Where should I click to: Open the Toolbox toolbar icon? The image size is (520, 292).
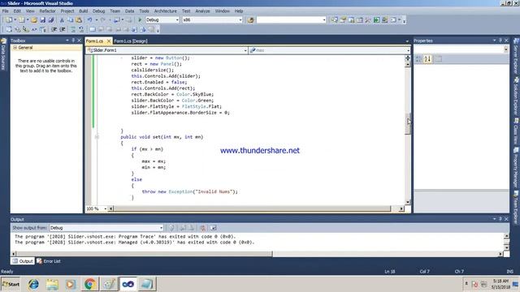[368, 19]
